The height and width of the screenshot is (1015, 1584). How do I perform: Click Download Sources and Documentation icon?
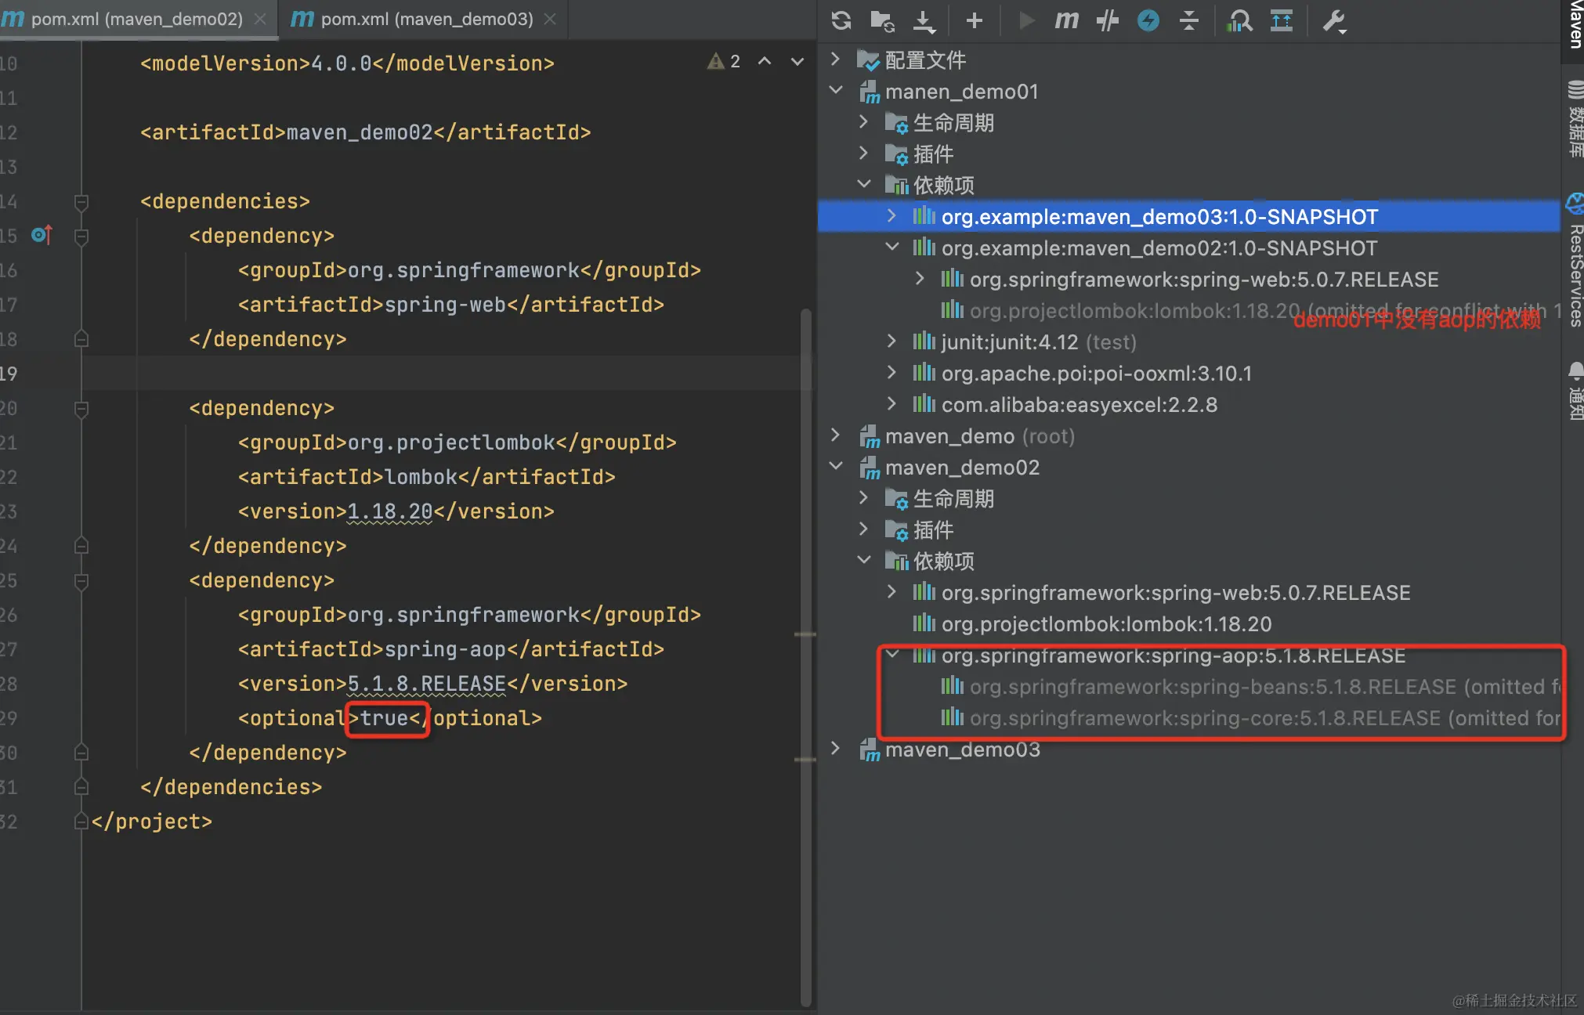pos(924,20)
